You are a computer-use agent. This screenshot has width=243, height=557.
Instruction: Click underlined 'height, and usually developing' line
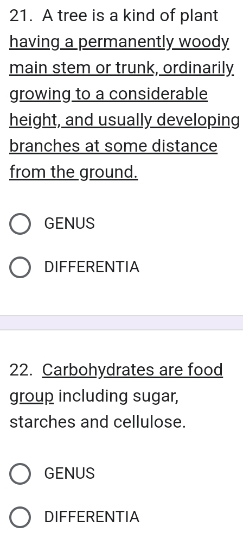(125, 121)
